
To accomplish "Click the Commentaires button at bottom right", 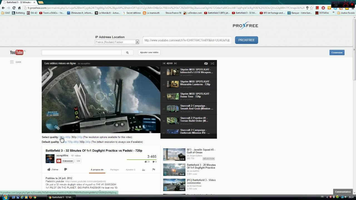I will click(343, 192).
